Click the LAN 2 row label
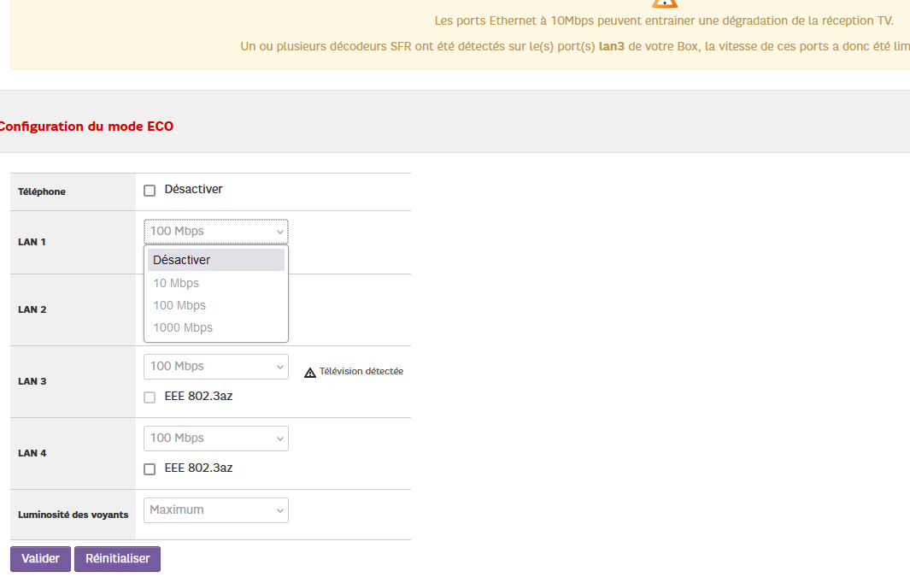The width and height of the screenshot is (910, 577). [x=32, y=309]
